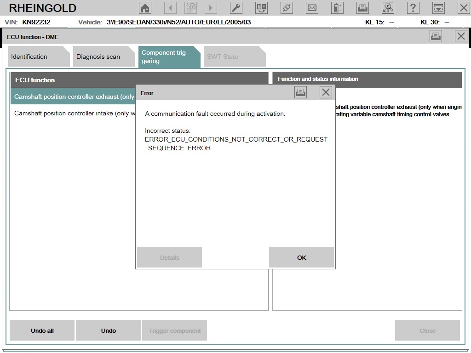Click the connection plug icon in toolbar
The height and width of the screenshot is (353, 471).
click(287, 8)
